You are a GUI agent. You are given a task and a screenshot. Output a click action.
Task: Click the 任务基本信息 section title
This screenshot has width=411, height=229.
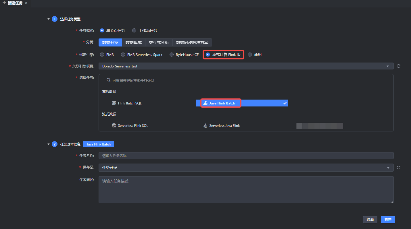coord(70,144)
